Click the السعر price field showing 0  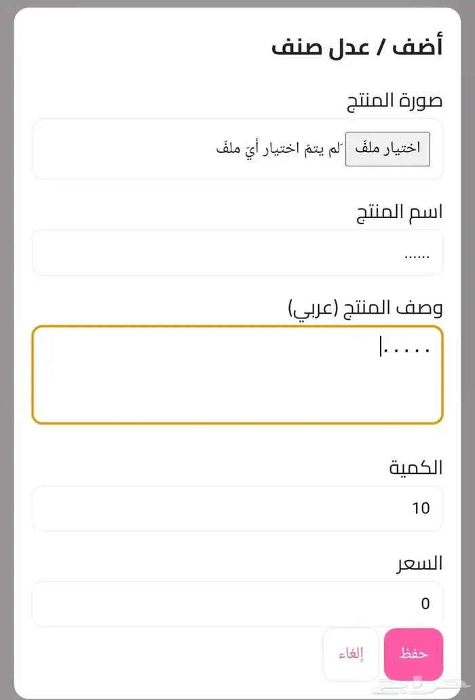[237, 604]
